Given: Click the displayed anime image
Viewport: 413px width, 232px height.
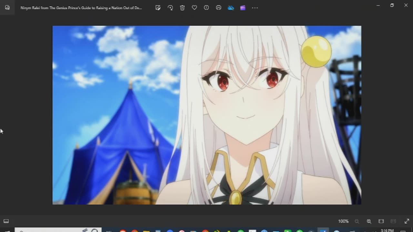Looking at the screenshot, I should coord(207,115).
